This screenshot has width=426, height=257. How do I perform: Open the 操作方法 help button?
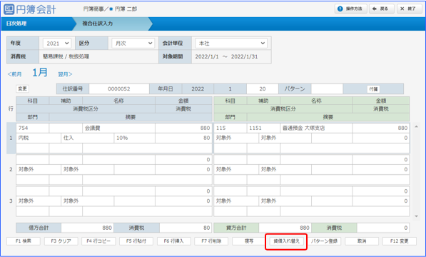pyautogui.click(x=351, y=9)
